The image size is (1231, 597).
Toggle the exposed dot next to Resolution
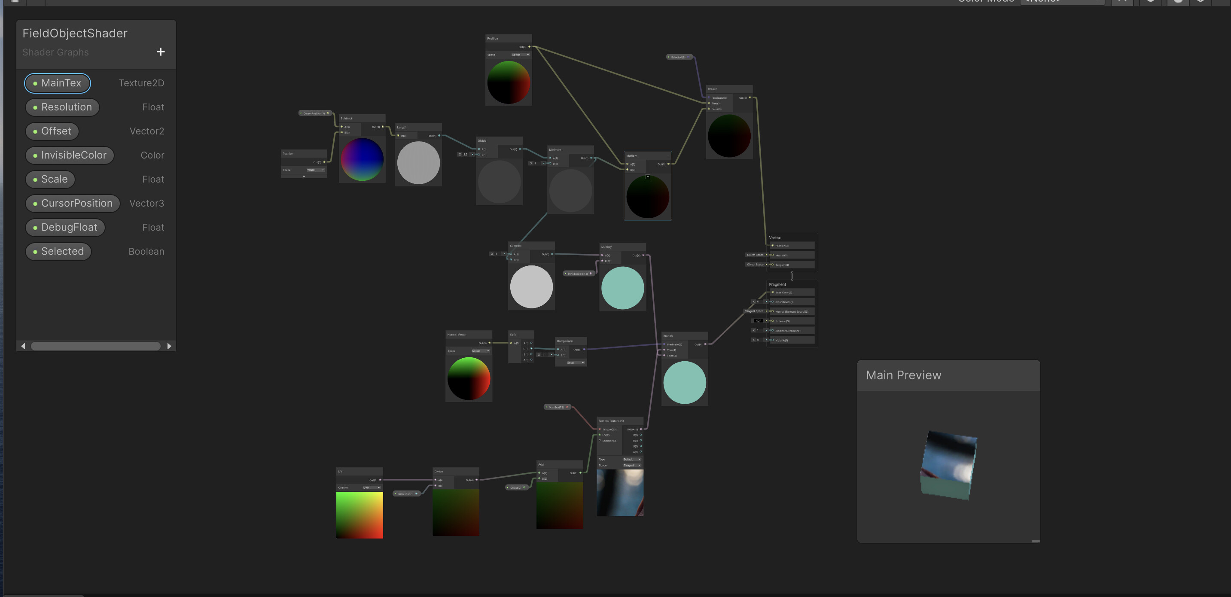(x=35, y=107)
